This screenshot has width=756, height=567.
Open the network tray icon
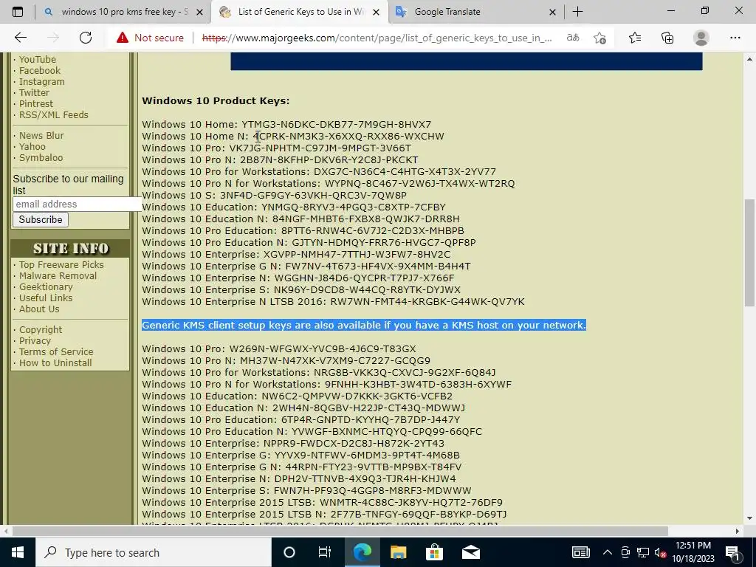[643, 552]
